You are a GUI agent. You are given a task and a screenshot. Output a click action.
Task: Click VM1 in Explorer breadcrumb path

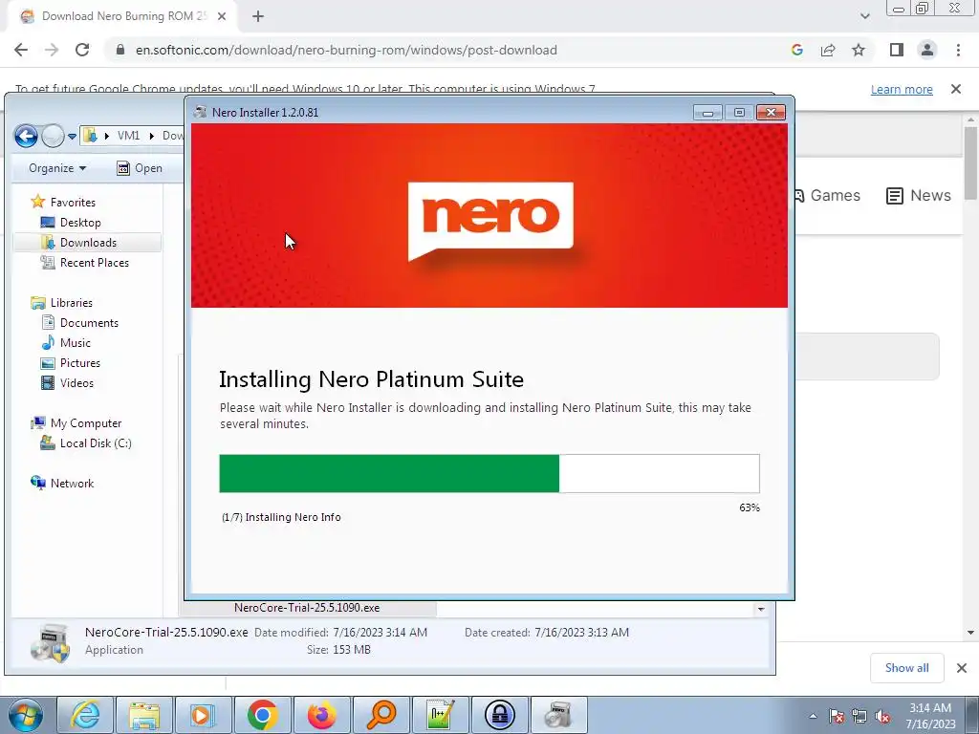coord(129,136)
